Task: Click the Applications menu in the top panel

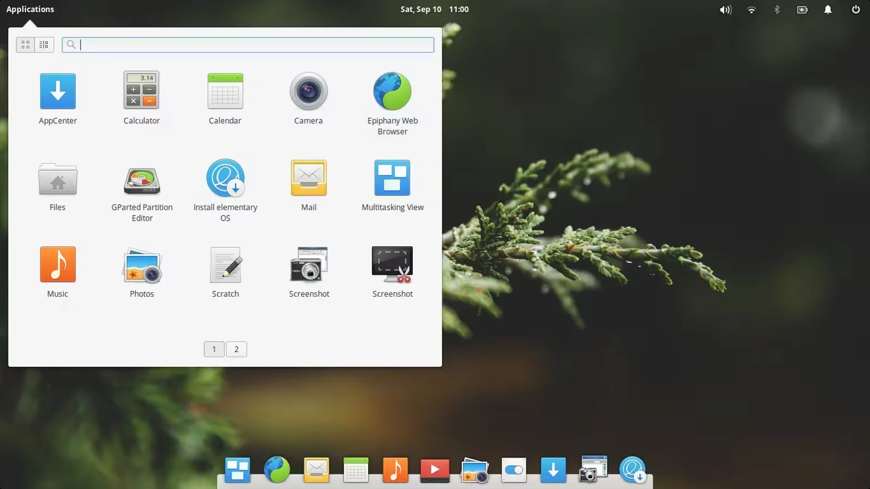Action: [x=30, y=9]
